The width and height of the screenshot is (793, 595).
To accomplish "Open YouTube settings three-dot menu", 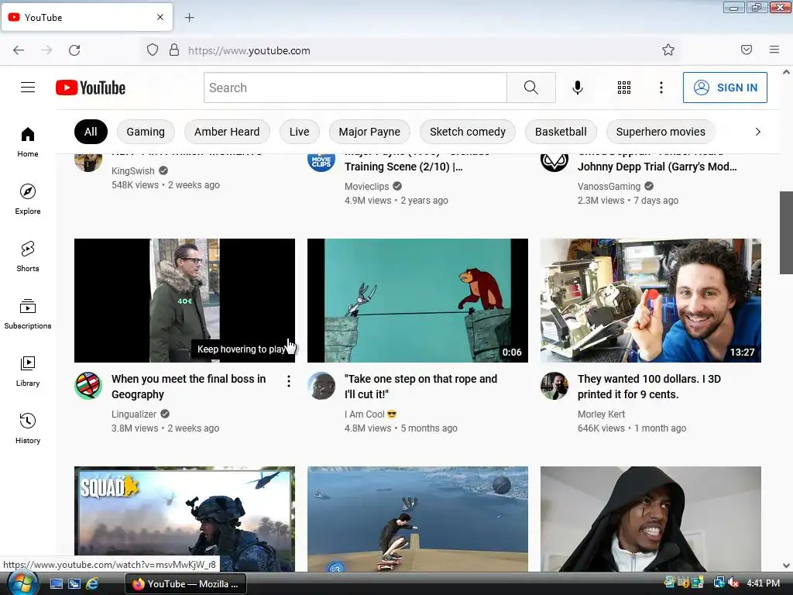I will pos(661,88).
